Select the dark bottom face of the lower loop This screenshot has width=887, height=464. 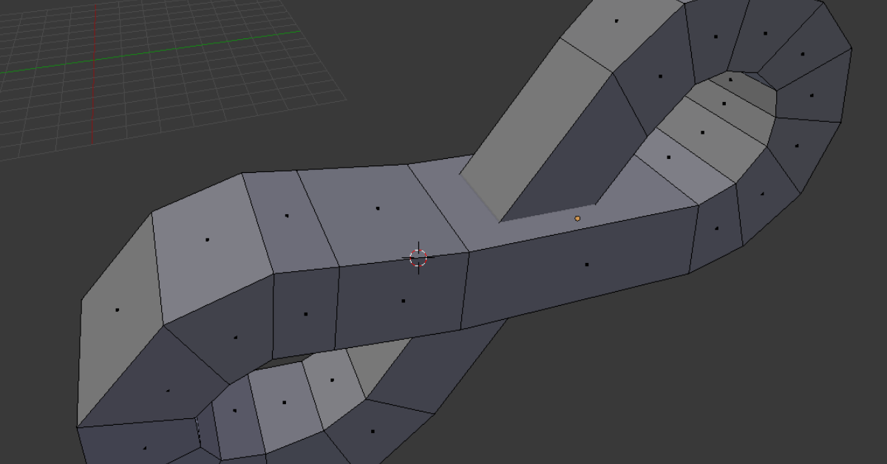(x=373, y=431)
